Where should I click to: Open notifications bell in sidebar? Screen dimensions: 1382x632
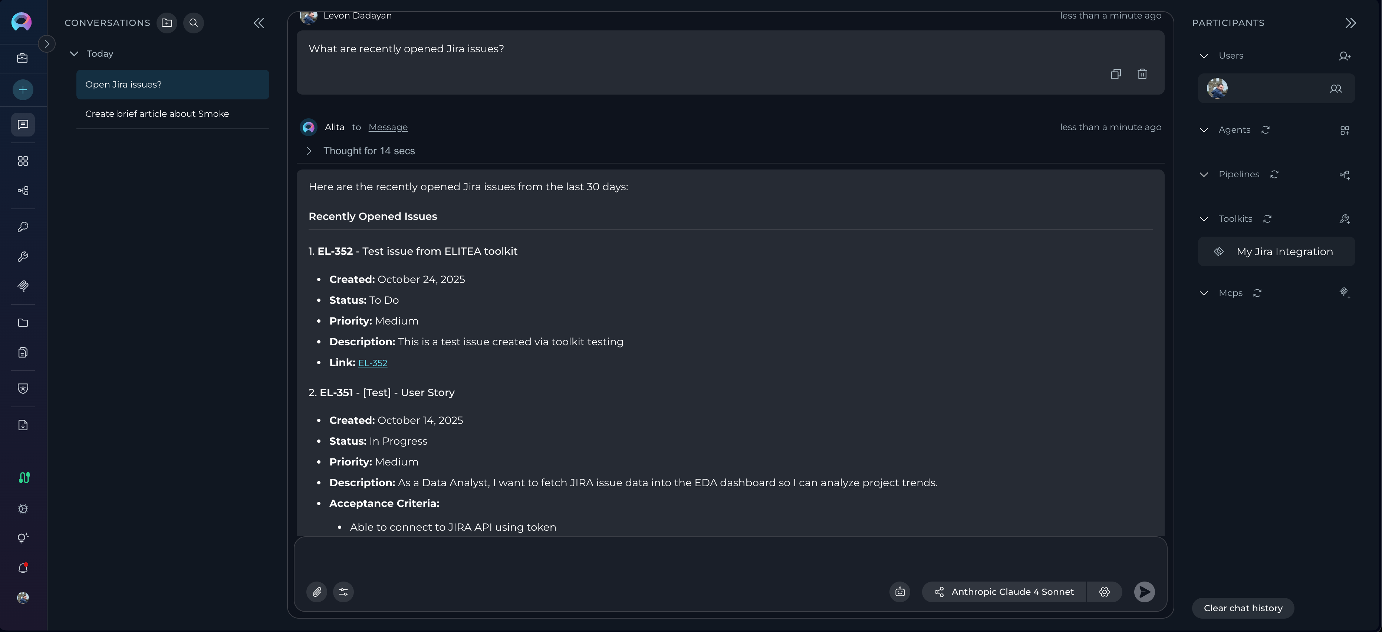coord(23,567)
